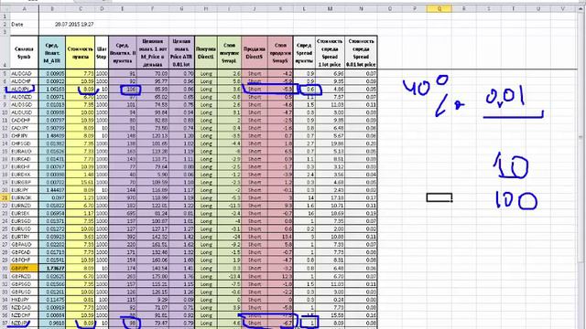Select the EURNOK symbol cell

click(25, 197)
